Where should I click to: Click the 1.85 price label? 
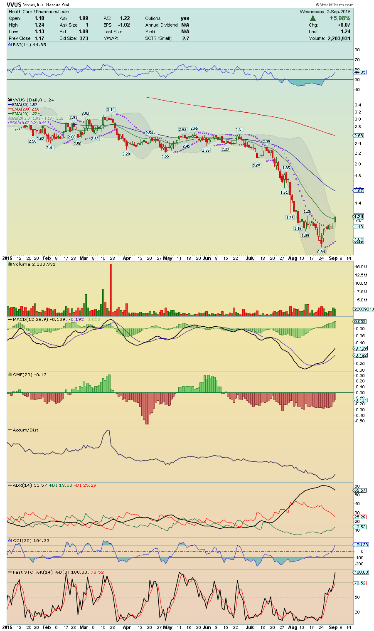(286, 168)
